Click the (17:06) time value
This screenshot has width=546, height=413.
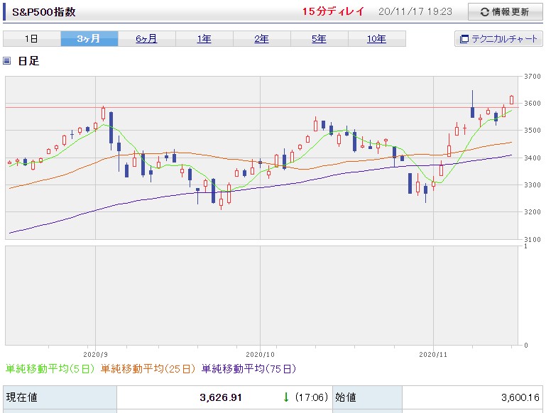(312, 397)
